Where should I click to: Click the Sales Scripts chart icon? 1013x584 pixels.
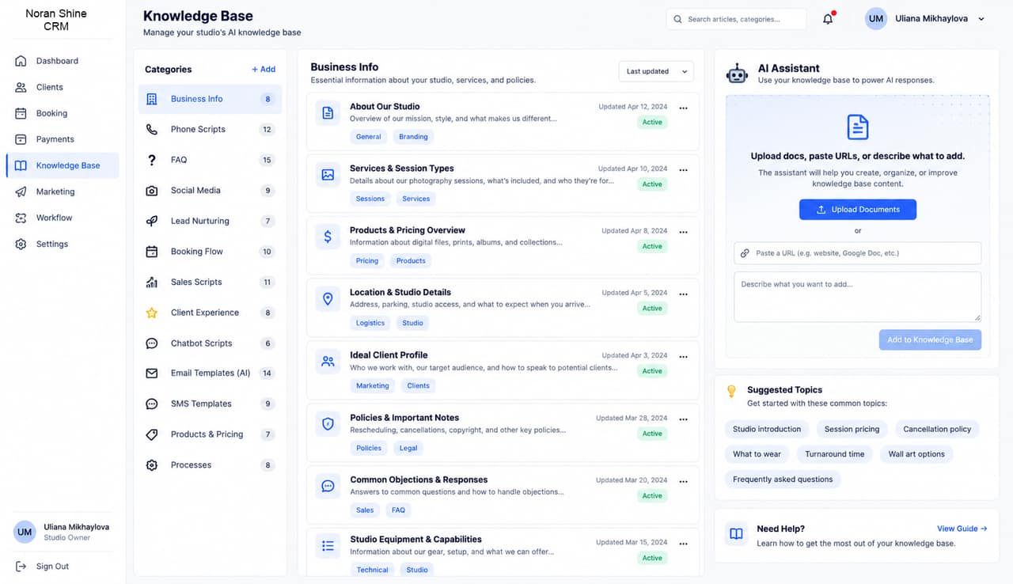click(x=152, y=283)
